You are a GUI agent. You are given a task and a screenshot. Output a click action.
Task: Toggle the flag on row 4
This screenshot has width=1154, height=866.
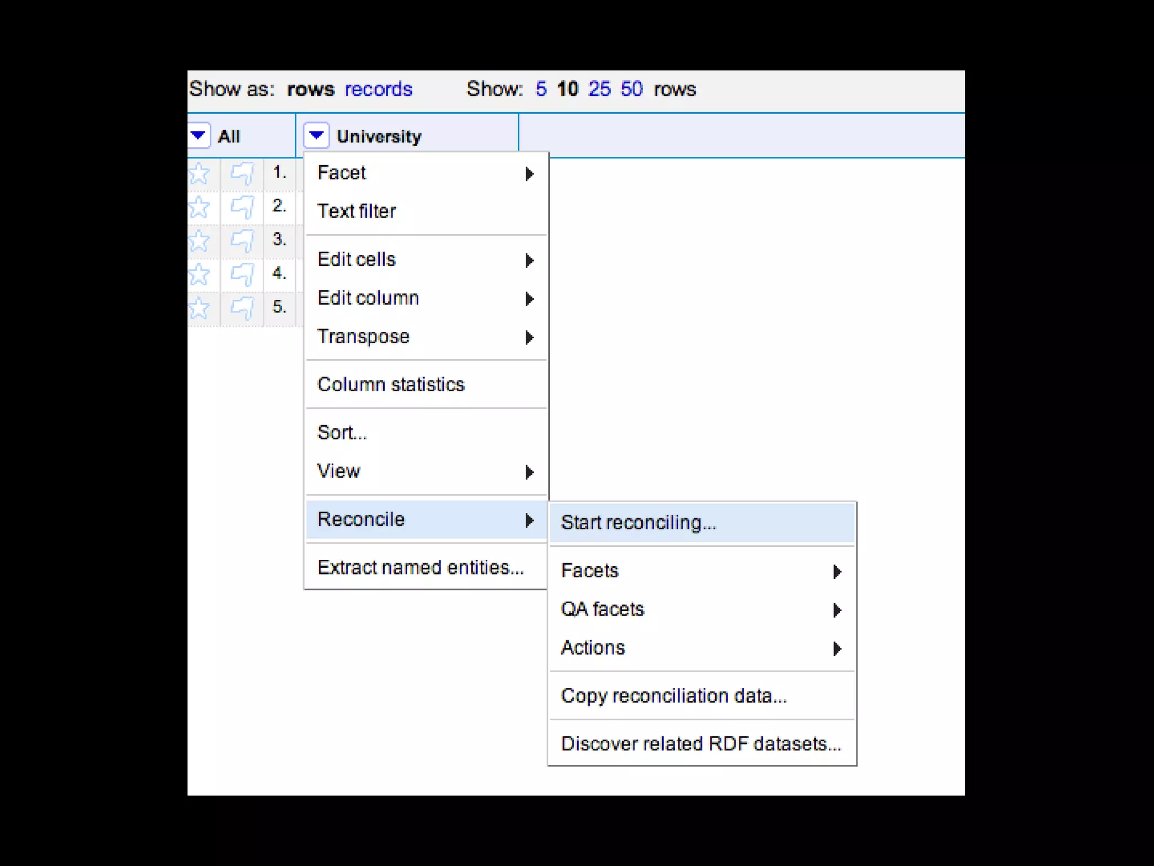[242, 275]
